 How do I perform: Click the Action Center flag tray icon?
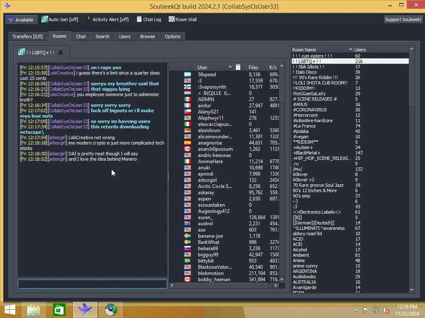tap(366, 310)
